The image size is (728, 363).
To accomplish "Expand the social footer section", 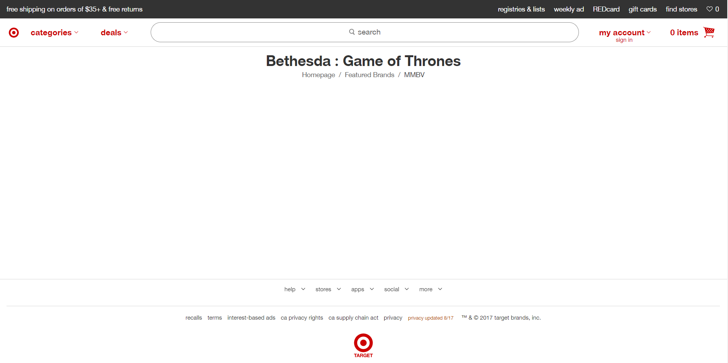I will coord(396,289).
